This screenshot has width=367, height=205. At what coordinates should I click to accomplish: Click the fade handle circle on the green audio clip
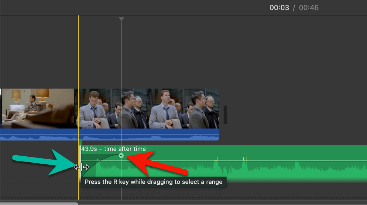pos(121,156)
